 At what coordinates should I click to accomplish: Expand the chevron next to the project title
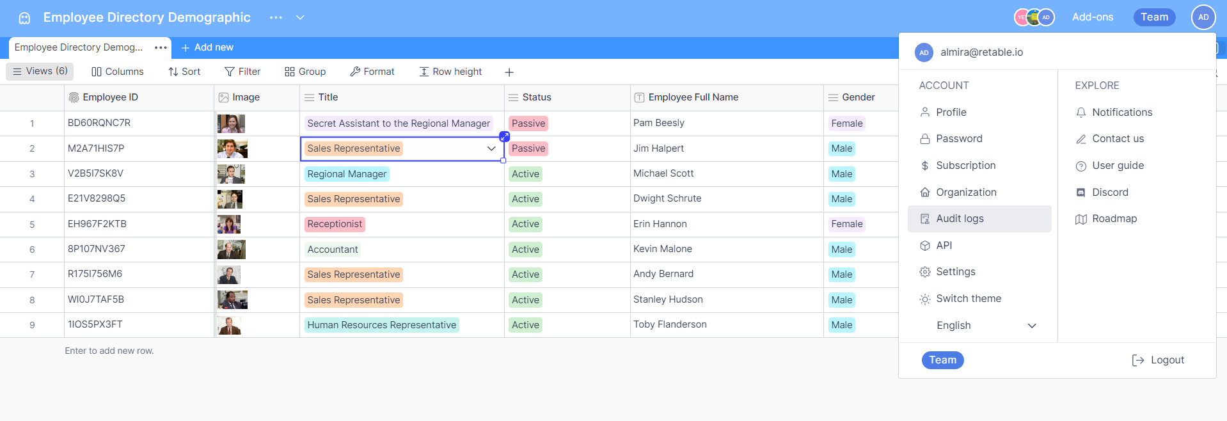300,18
